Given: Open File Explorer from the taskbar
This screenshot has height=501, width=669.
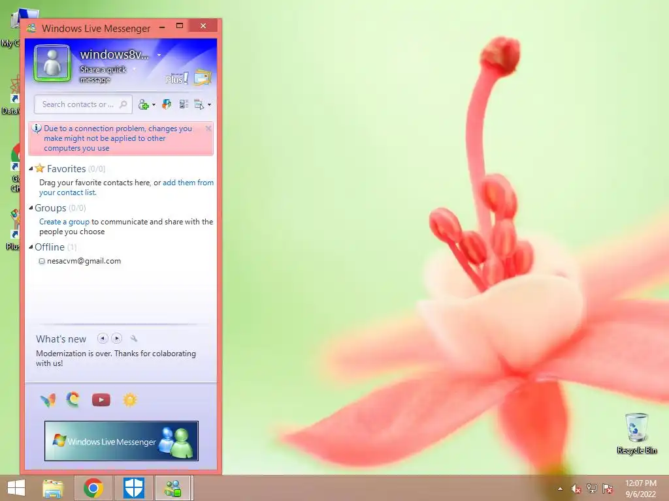Looking at the screenshot, I should [54, 488].
